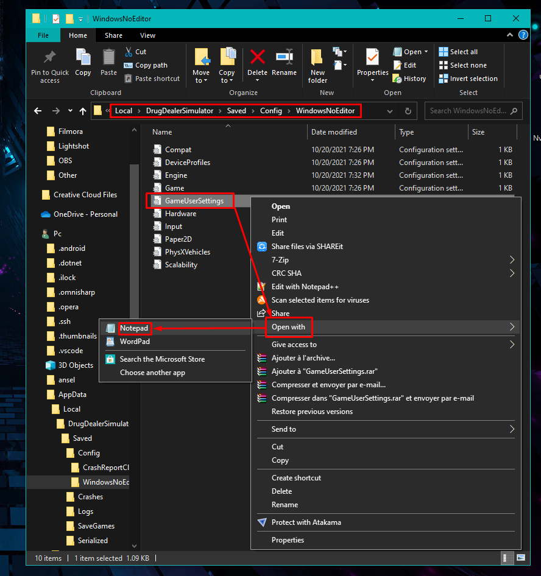This screenshot has width=541, height=576.
Task: Click Select none in ribbon
Action: tap(463, 65)
